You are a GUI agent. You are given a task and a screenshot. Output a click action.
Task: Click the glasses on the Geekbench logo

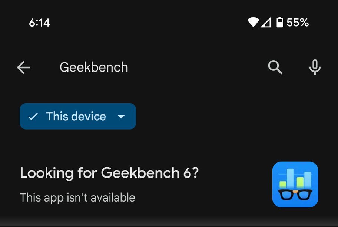[x=295, y=195]
